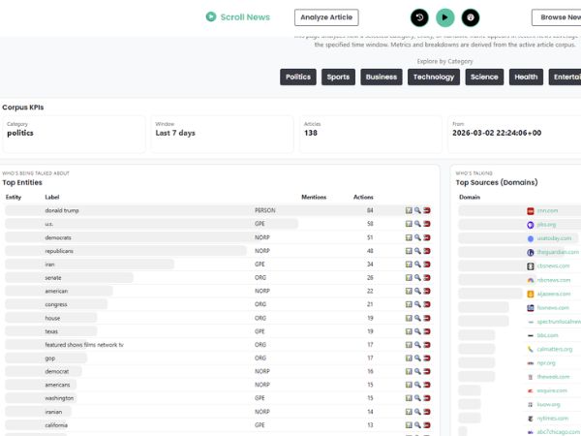Click the red arrow icon in democrats row

pyautogui.click(x=427, y=237)
